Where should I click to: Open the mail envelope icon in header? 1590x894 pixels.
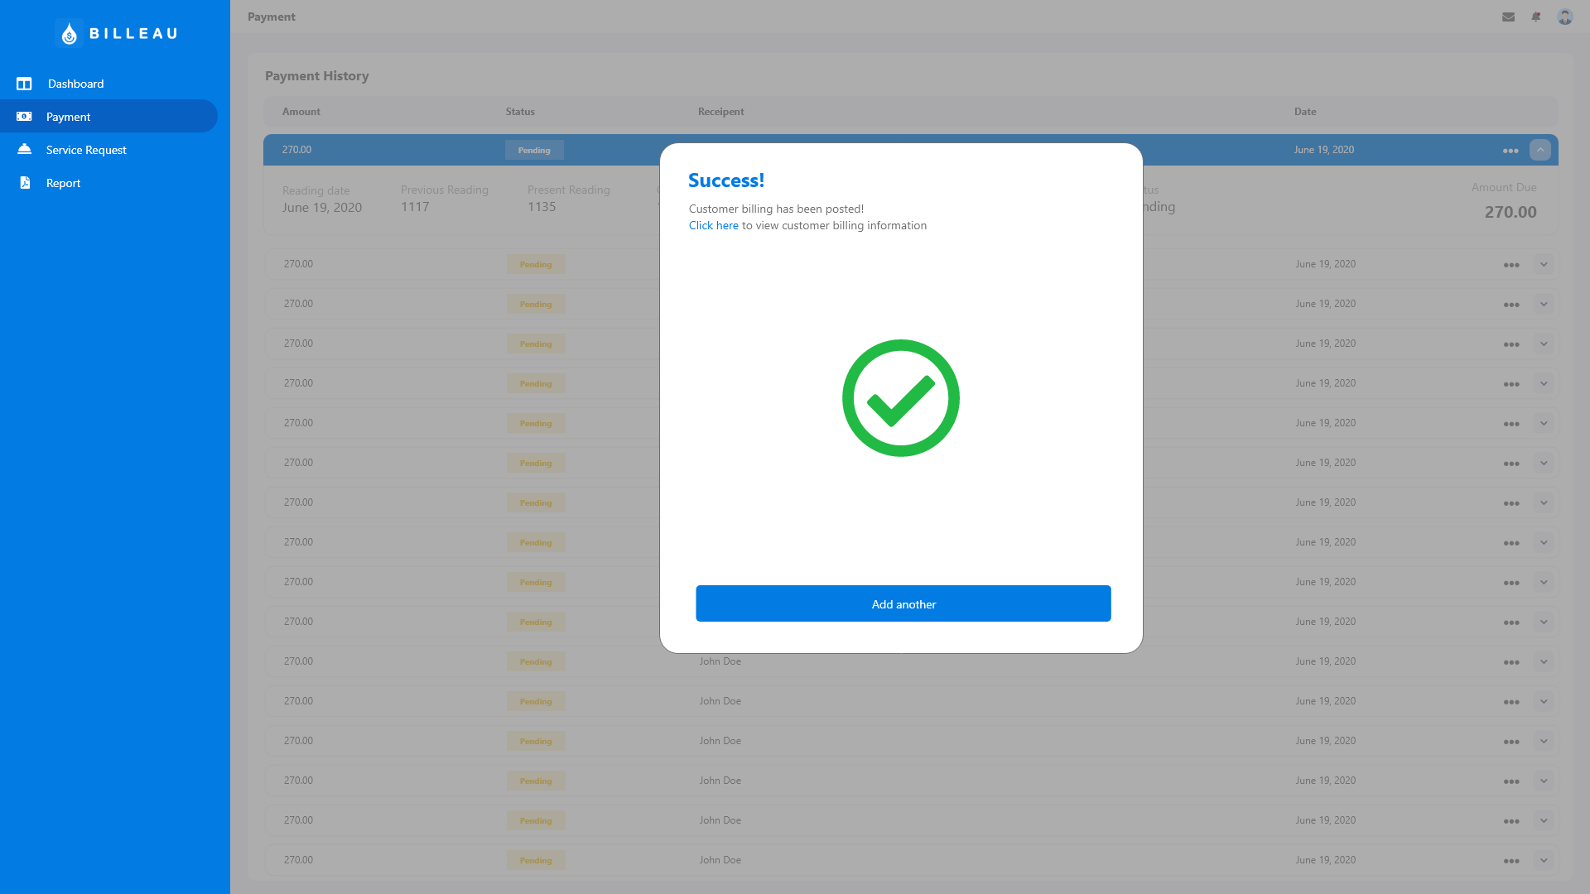(1508, 17)
